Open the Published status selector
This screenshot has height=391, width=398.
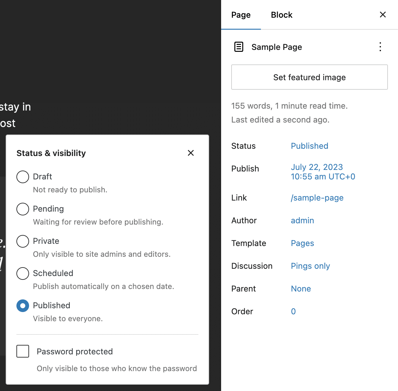tap(309, 146)
